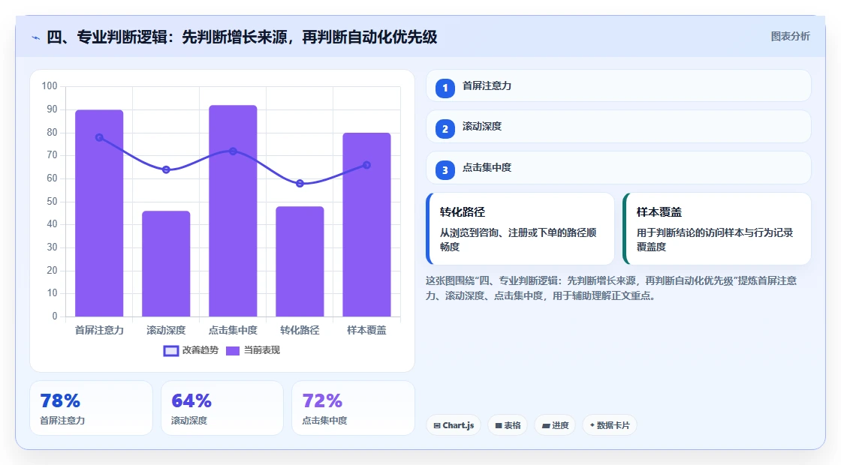
Task: Click the 点击集中度 bar in chart
Action: point(233,211)
